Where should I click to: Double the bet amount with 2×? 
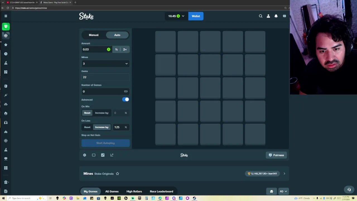[125, 49]
